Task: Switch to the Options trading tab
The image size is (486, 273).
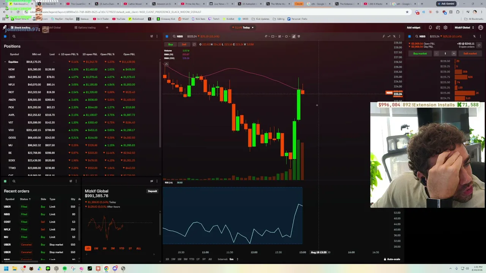Action: point(85,28)
